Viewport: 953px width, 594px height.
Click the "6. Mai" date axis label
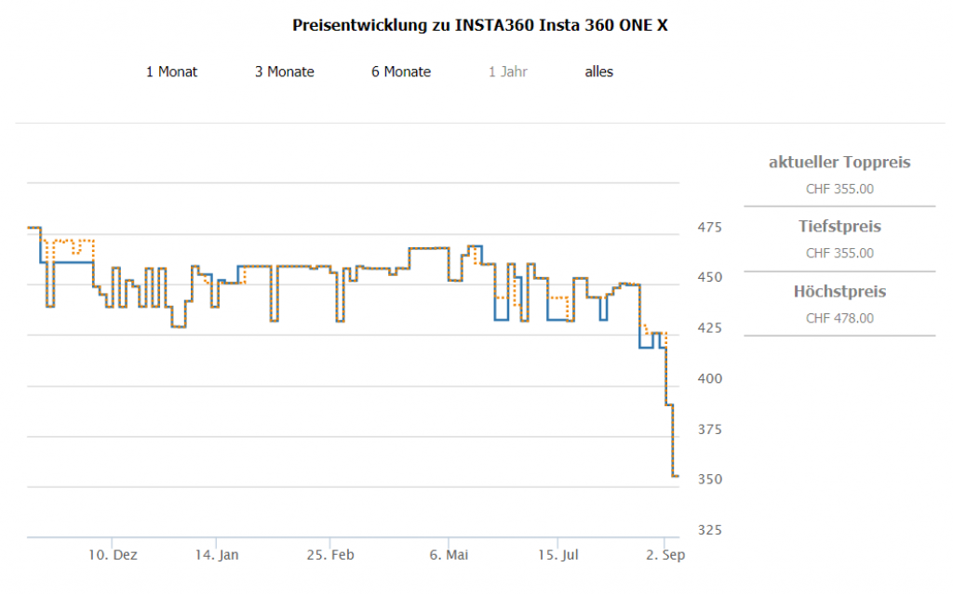tap(449, 555)
